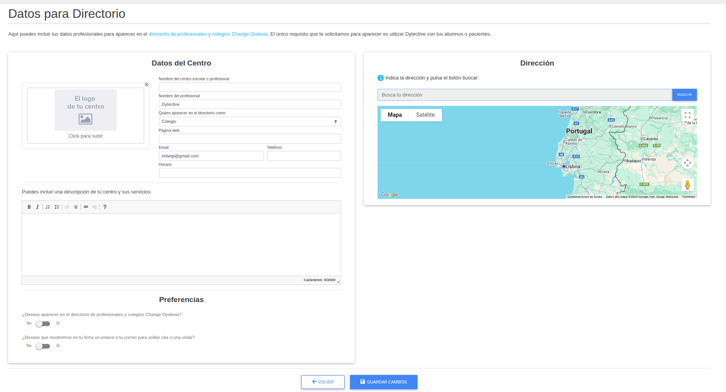Click the 'Busca tu dirección' search field
Viewport: 726px width, 392px height.
pyautogui.click(x=525, y=95)
